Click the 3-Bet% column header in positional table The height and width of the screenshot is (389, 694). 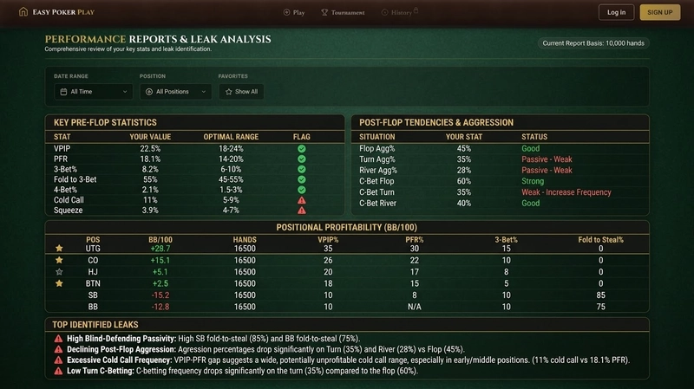click(506, 240)
